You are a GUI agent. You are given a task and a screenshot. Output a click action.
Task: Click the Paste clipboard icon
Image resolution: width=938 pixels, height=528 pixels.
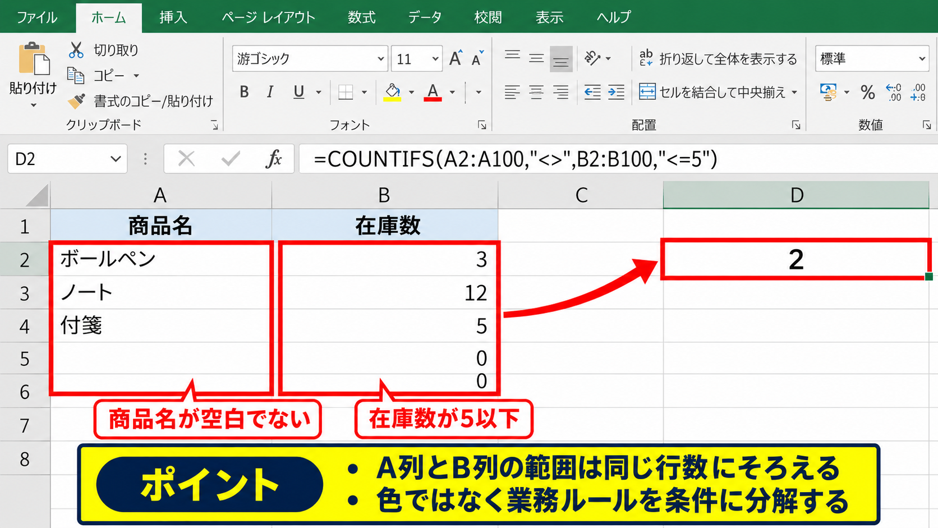33,58
